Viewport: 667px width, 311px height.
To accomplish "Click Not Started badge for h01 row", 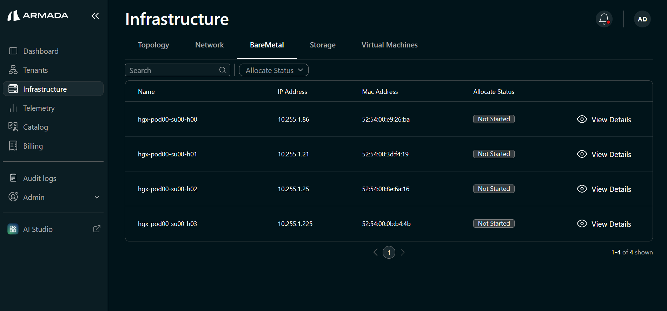I will coord(494,154).
